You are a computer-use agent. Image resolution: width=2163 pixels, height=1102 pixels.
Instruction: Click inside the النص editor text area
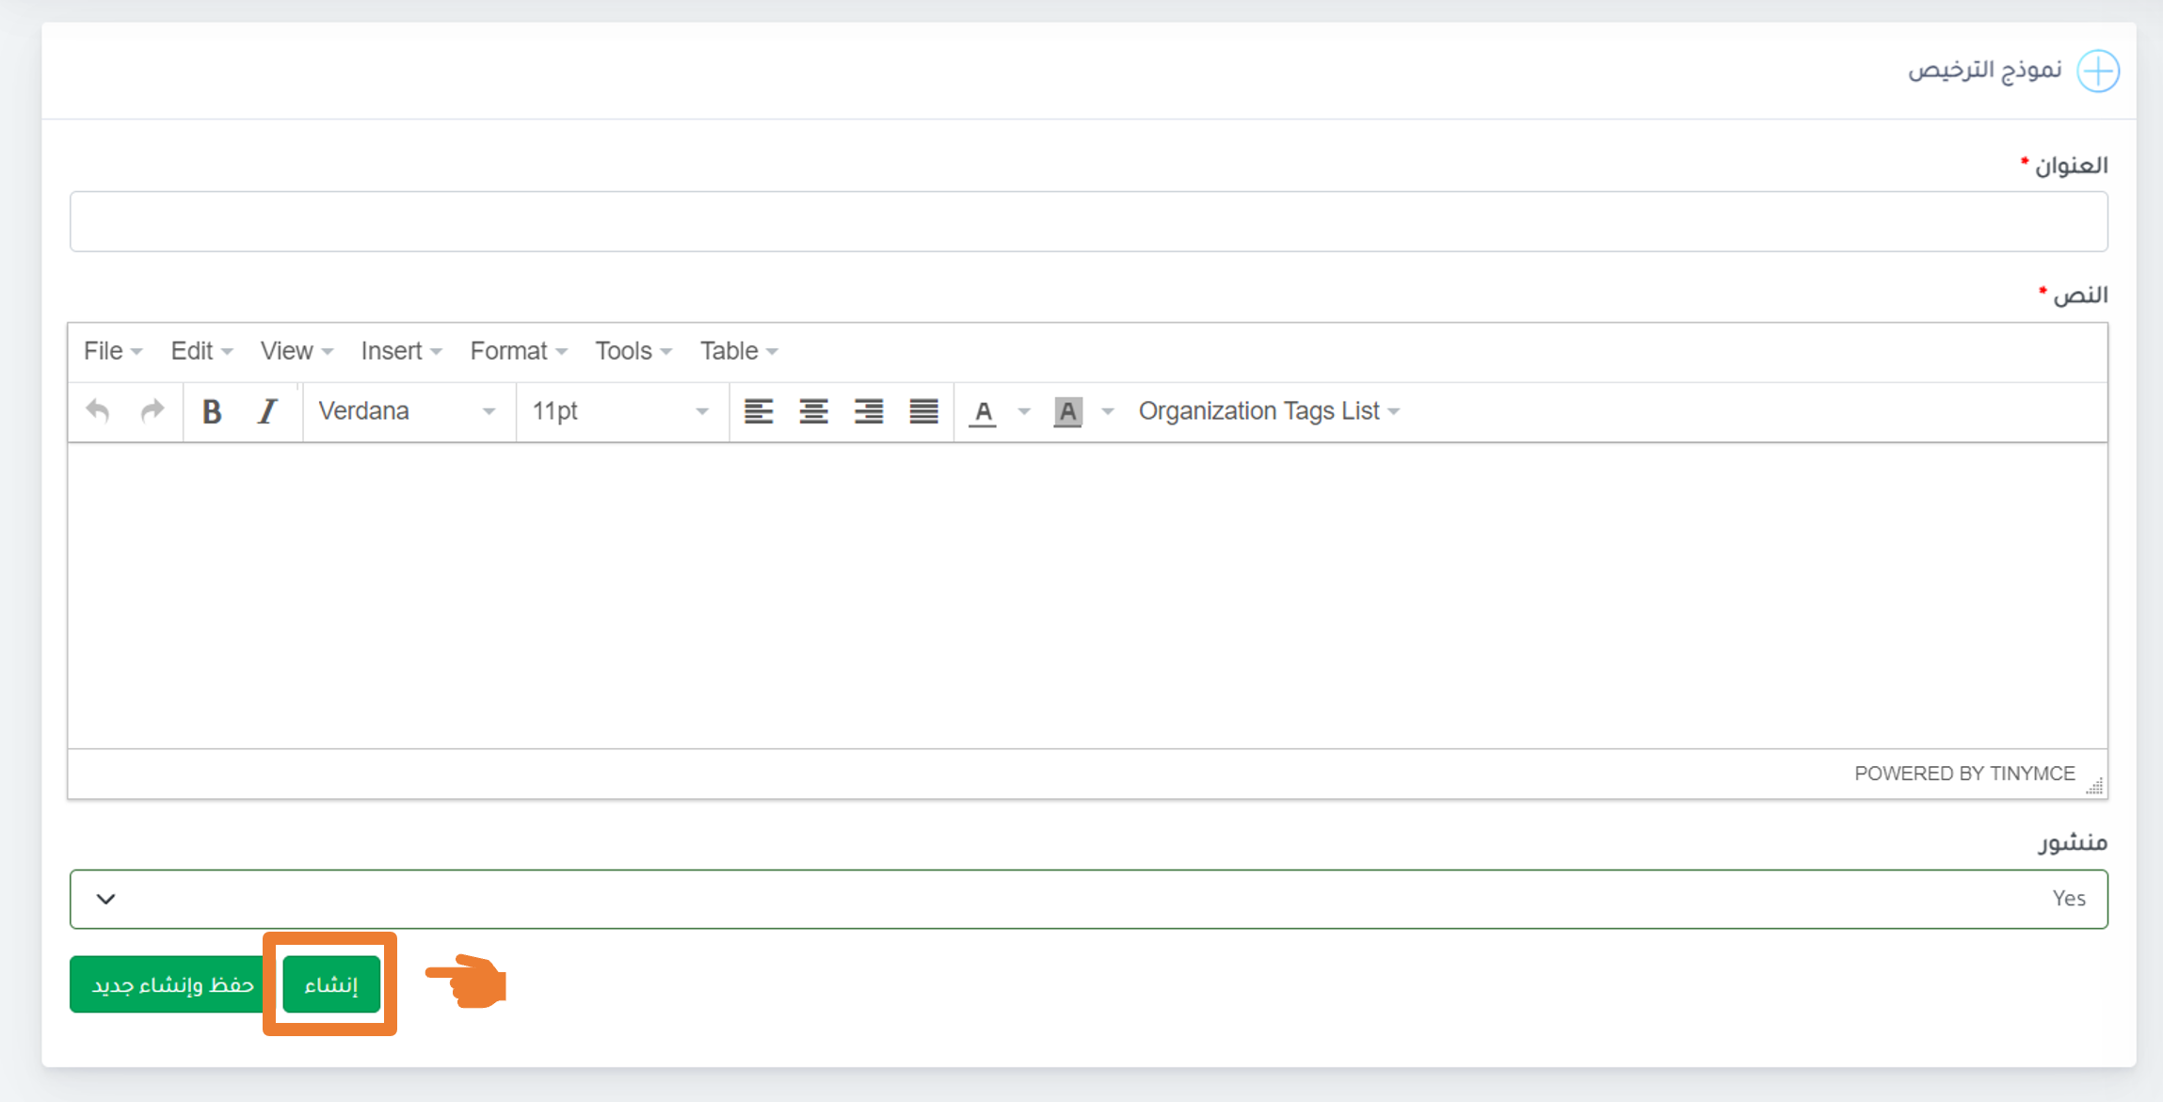pyautogui.click(x=1087, y=596)
